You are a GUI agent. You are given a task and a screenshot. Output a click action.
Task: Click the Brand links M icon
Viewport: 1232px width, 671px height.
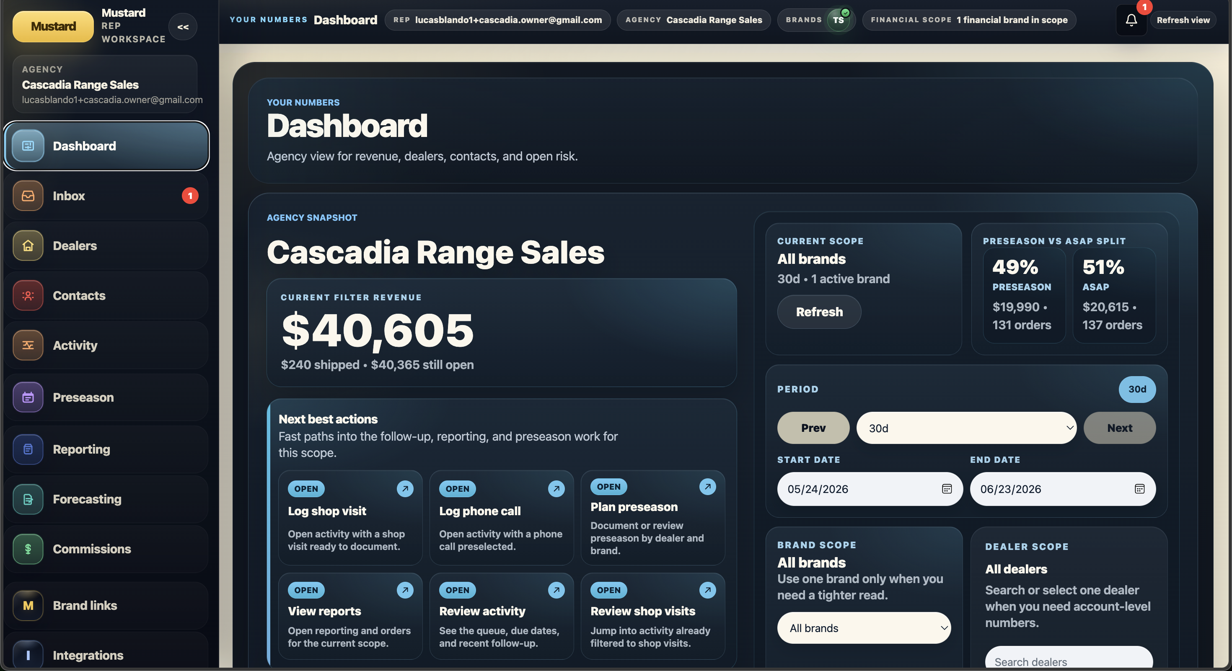coord(28,606)
